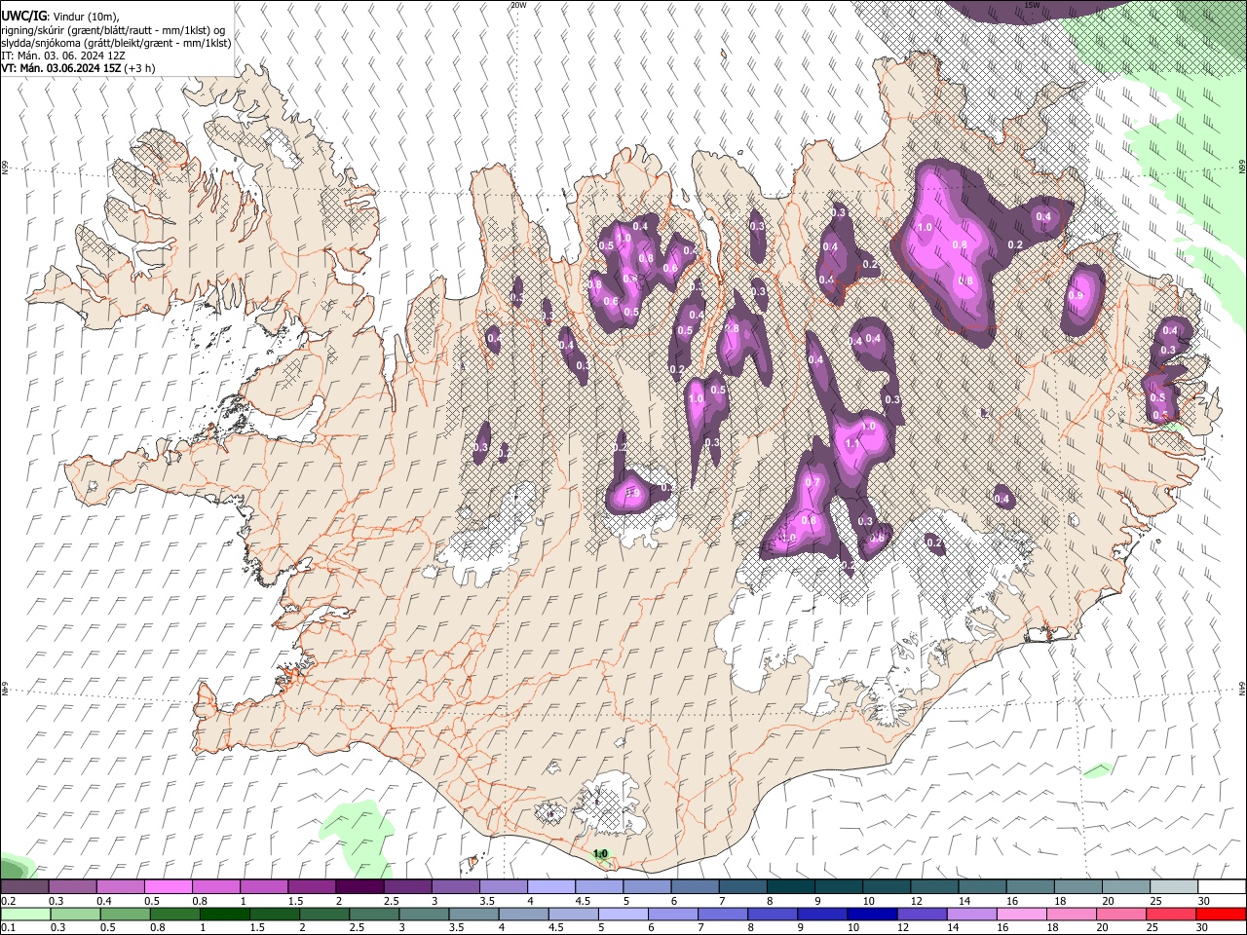Click bottom-row pink swatch between 18 and 20
Screen dimensions: 1247x935
tap(1073, 914)
